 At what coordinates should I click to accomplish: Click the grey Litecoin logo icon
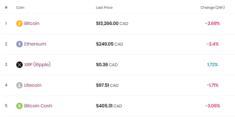(x=19, y=85)
